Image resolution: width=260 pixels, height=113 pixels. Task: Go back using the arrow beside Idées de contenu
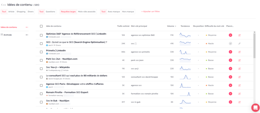tap(2, 5)
